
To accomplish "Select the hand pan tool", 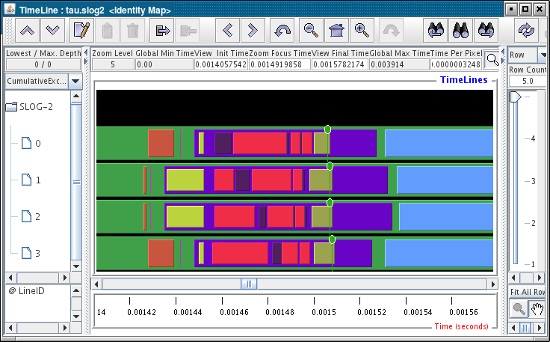I will pyautogui.click(x=537, y=309).
